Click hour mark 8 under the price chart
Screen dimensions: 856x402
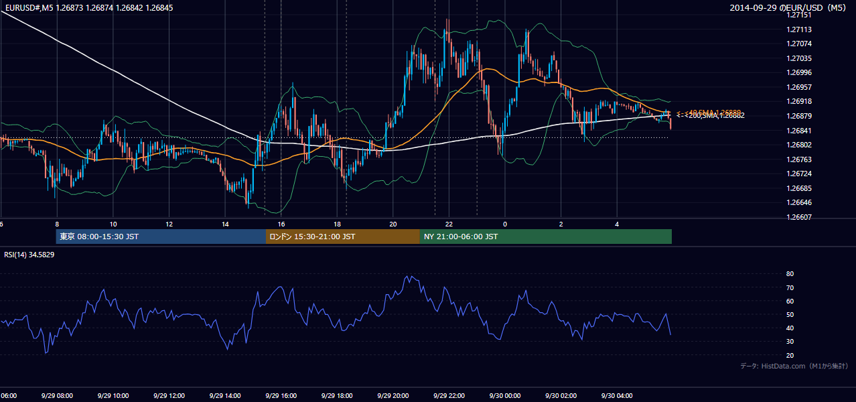point(57,224)
